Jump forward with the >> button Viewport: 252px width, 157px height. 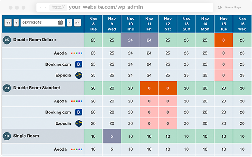[x=78, y=23]
